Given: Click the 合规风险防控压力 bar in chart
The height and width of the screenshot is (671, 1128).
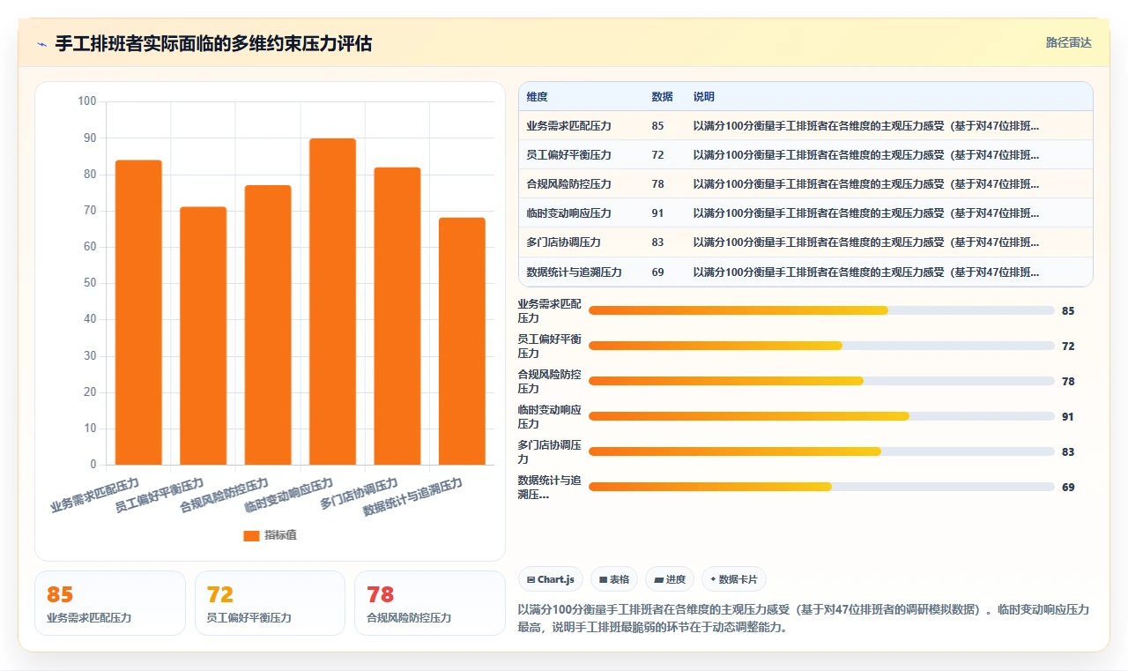Looking at the screenshot, I should (x=268, y=324).
